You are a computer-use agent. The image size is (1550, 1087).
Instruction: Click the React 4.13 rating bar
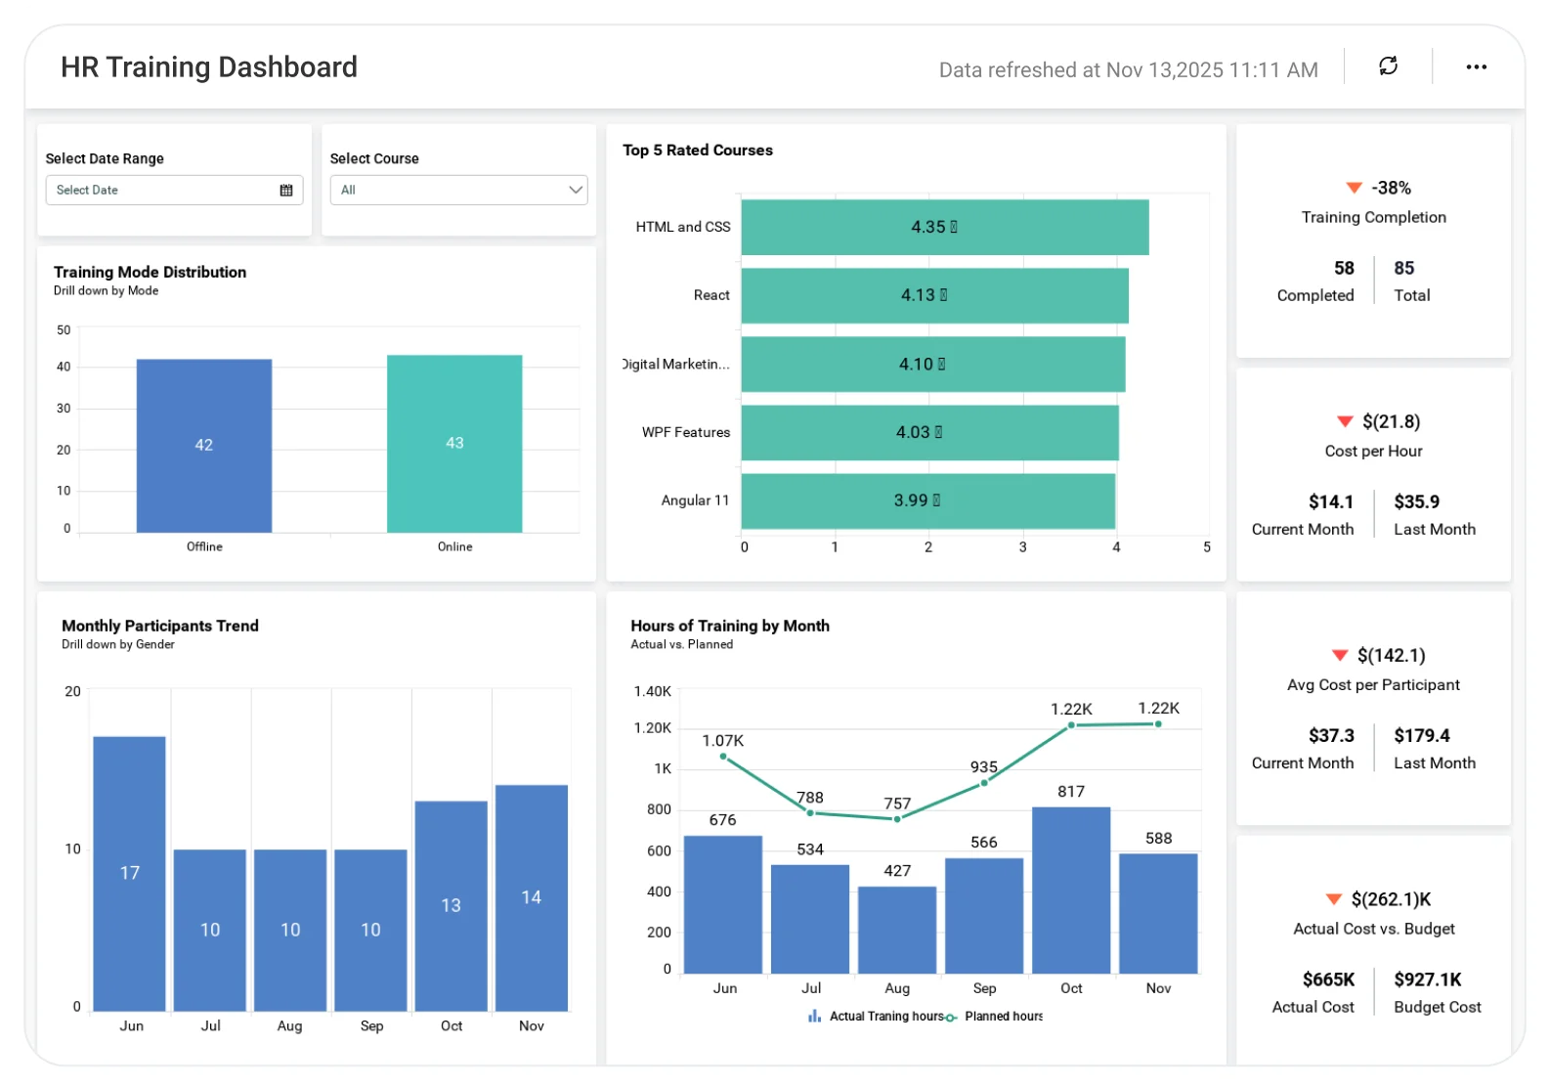[935, 295]
